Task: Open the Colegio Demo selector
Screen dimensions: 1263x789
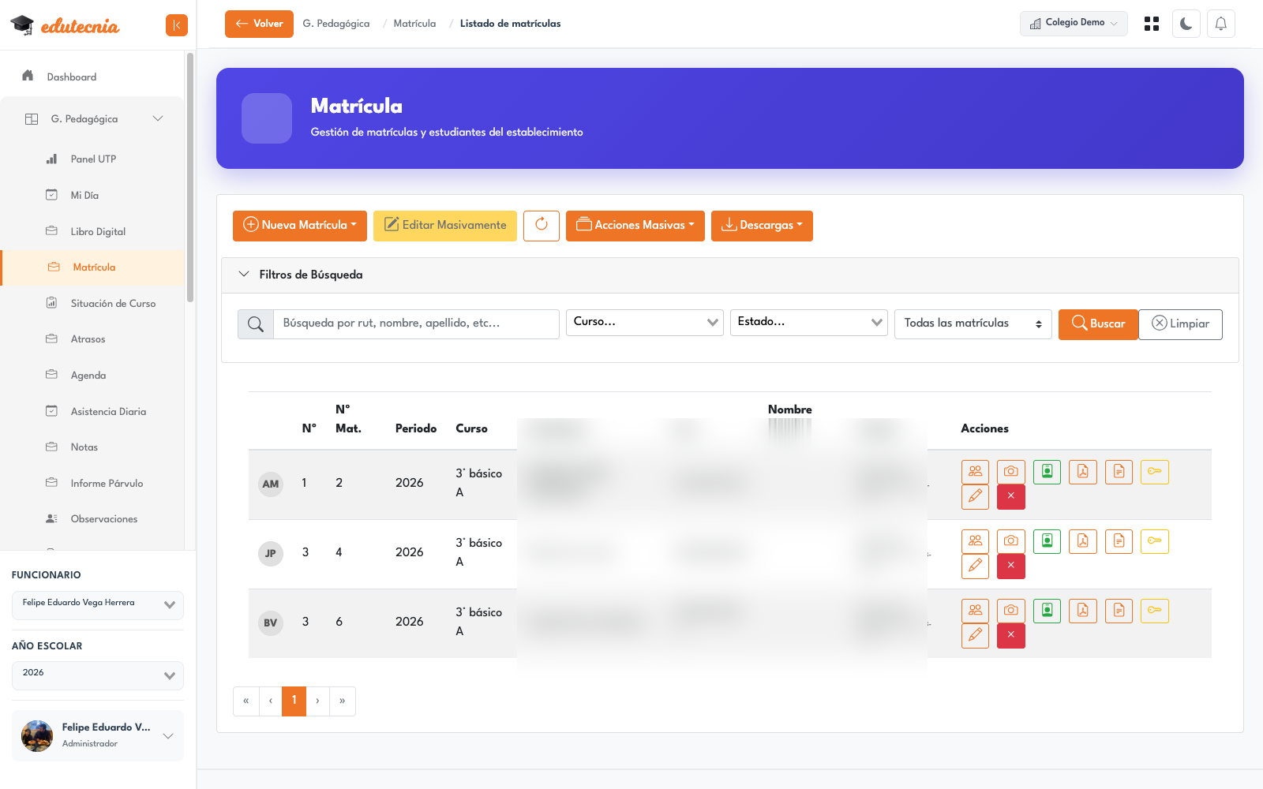Action: point(1074,24)
